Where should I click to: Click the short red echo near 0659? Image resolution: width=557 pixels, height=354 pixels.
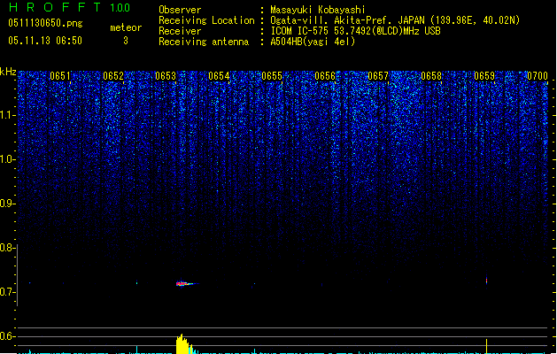[486, 281]
